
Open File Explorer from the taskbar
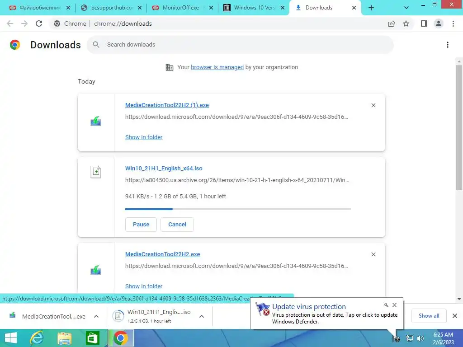65,338
